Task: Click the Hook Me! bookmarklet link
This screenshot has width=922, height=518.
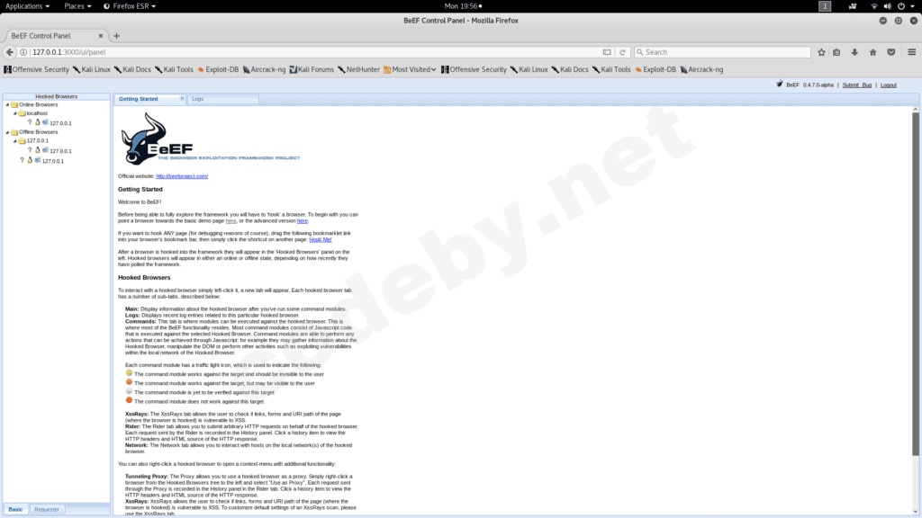Action: (321, 239)
